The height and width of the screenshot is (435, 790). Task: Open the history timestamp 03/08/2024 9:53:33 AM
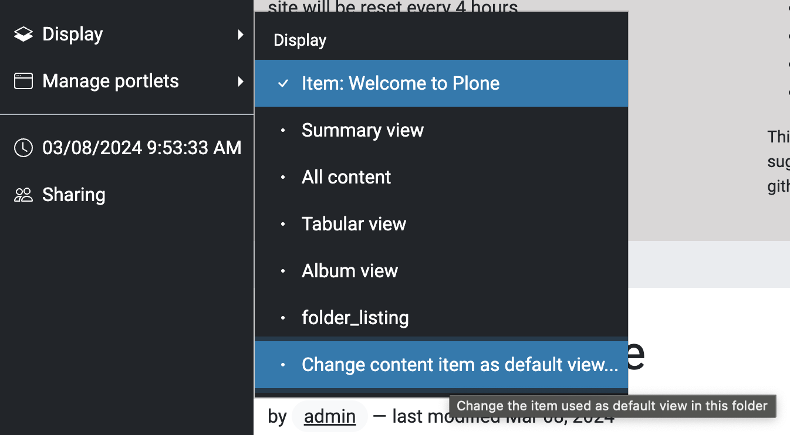click(127, 148)
